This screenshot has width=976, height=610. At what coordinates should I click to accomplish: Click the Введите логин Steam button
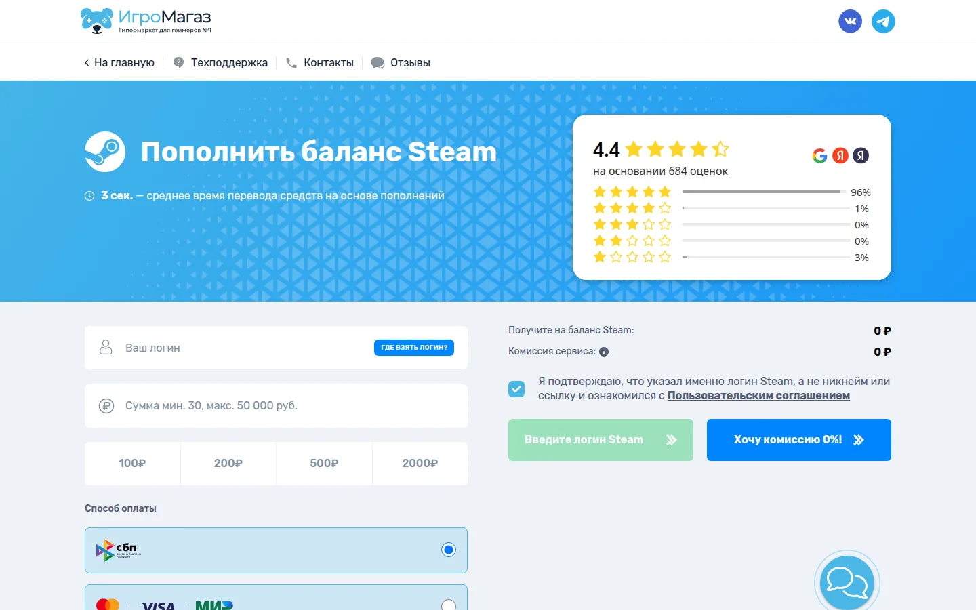(x=601, y=440)
